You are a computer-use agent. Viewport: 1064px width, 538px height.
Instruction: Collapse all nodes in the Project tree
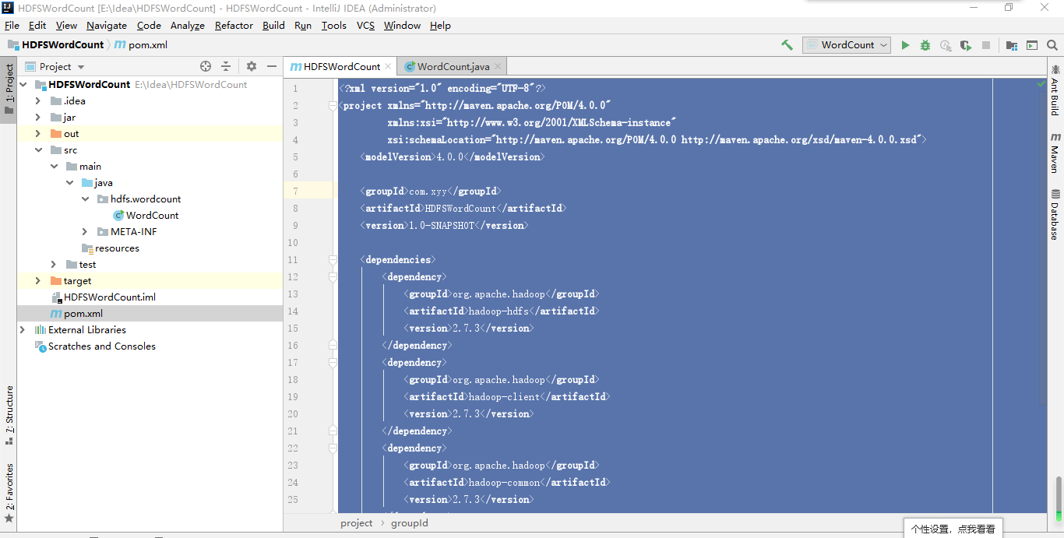[226, 66]
